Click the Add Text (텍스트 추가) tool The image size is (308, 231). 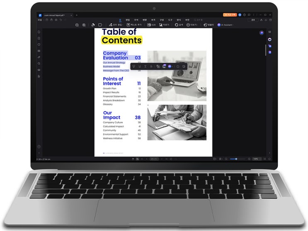pos(134,25)
